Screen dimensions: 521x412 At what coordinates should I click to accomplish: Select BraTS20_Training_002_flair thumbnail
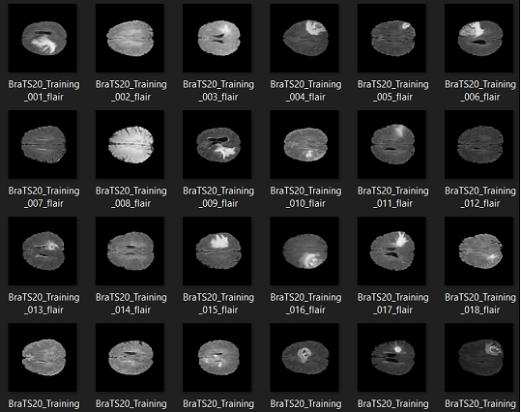[130, 38]
